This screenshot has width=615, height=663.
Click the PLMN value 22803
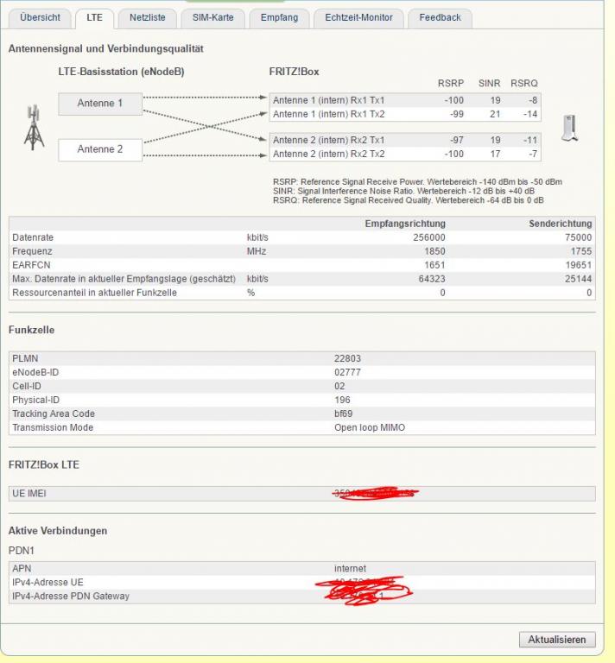(x=347, y=358)
